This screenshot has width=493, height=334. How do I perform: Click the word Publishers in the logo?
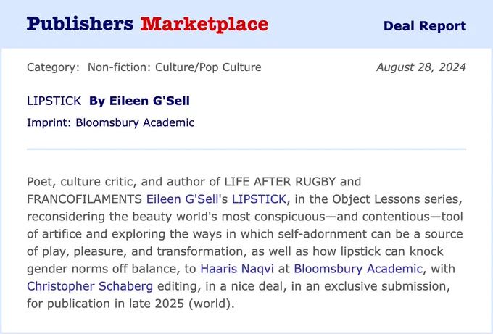tap(80, 24)
